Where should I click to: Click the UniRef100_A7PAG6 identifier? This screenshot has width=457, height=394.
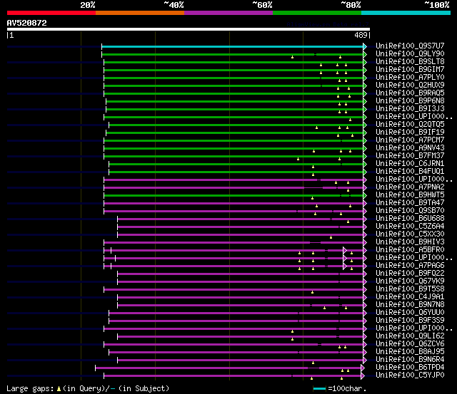pyautogui.click(x=410, y=266)
